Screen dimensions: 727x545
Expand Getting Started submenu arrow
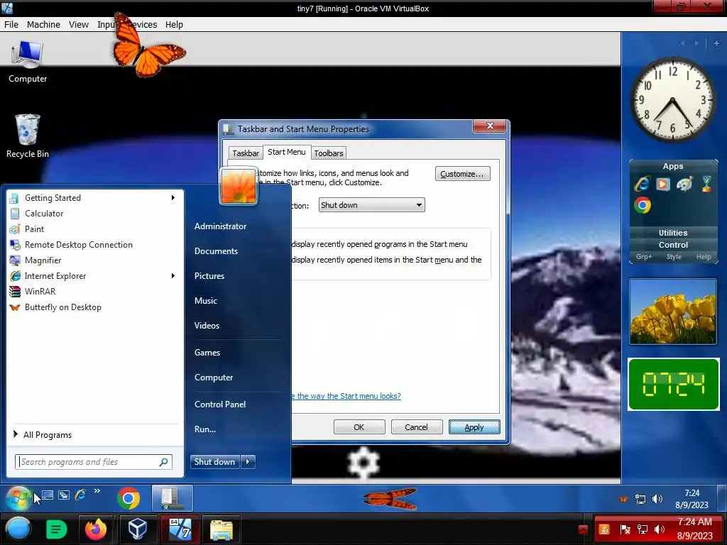[173, 198]
